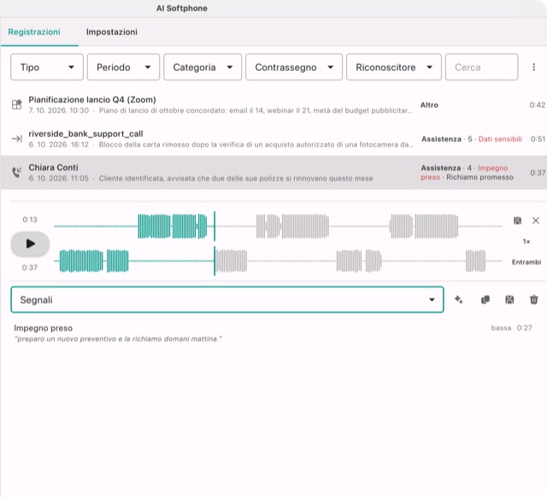Expand the Riconoscitore filter dropdown

tap(394, 67)
